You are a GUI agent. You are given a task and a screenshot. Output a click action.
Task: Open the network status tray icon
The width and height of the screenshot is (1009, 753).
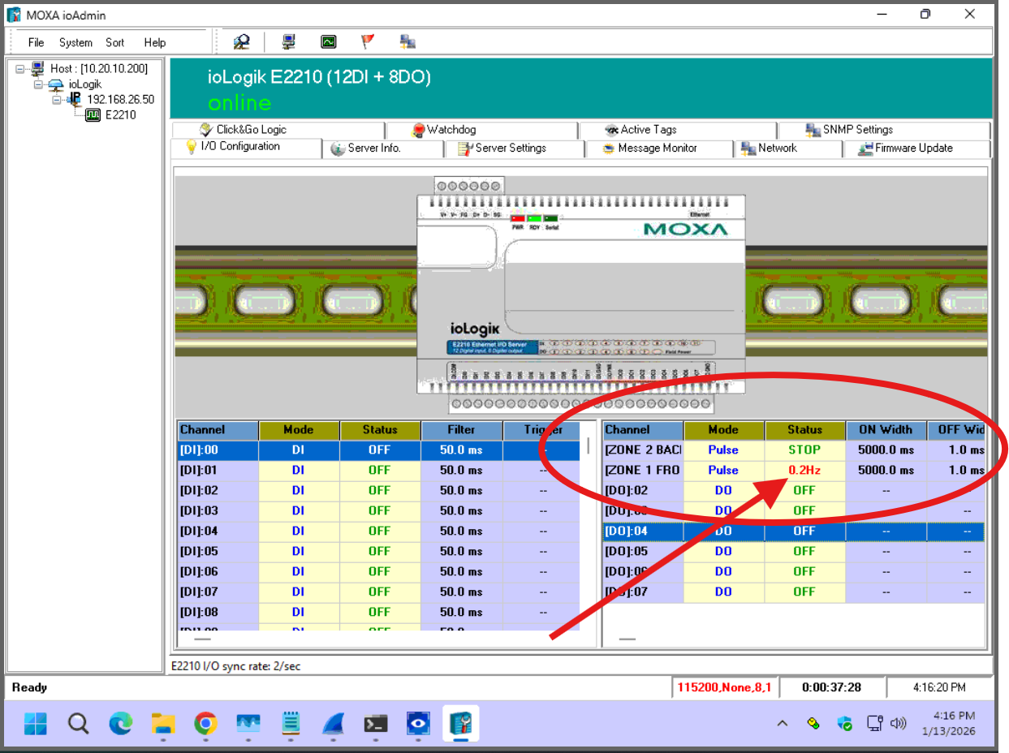coord(874,723)
